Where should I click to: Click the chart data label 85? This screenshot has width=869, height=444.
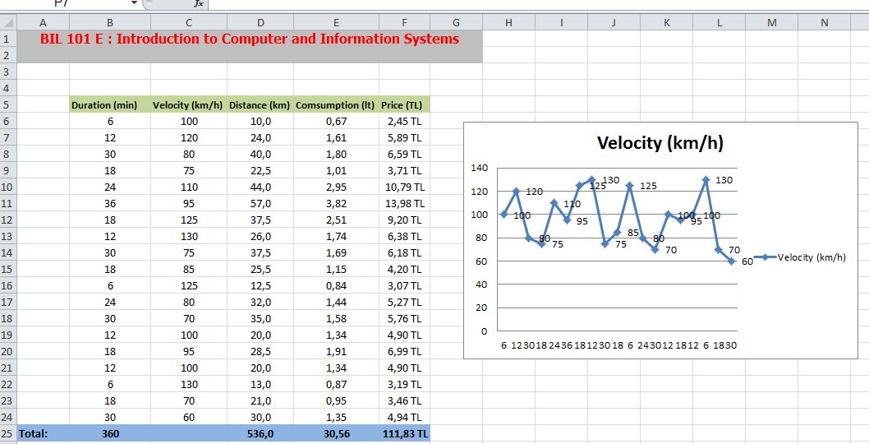point(633,234)
